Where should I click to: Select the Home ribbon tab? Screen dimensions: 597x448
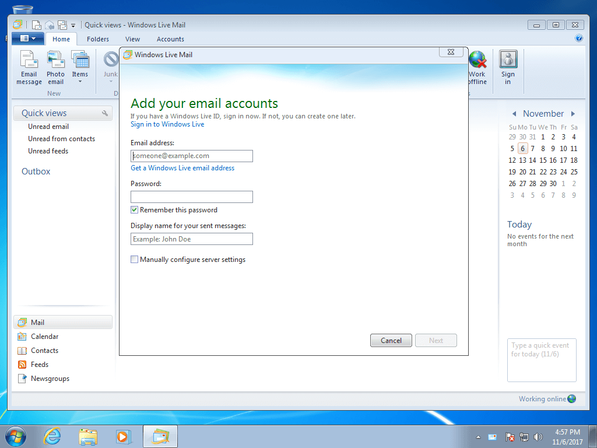pyautogui.click(x=61, y=39)
